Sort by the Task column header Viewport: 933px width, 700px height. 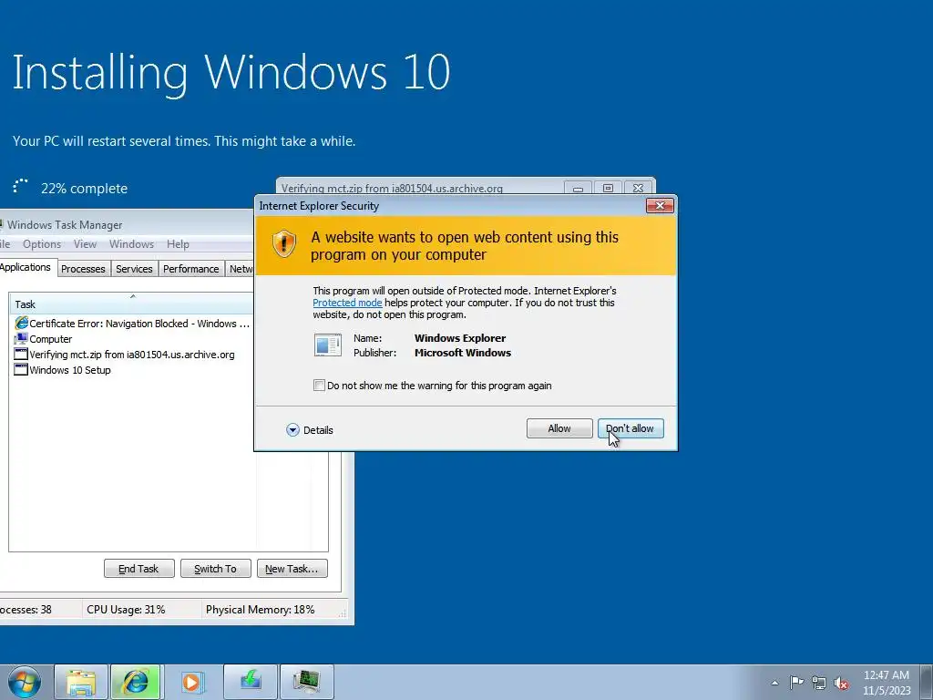click(131, 304)
